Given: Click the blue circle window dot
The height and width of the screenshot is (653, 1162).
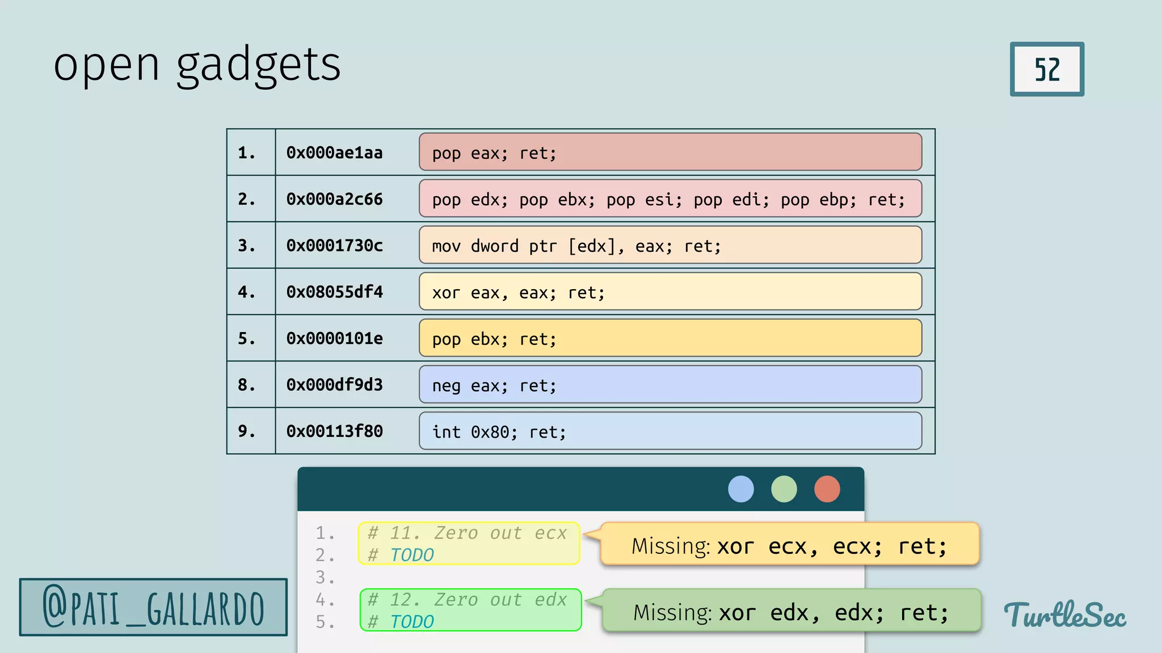Looking at the screenshot, I should [x=740, y=489].
